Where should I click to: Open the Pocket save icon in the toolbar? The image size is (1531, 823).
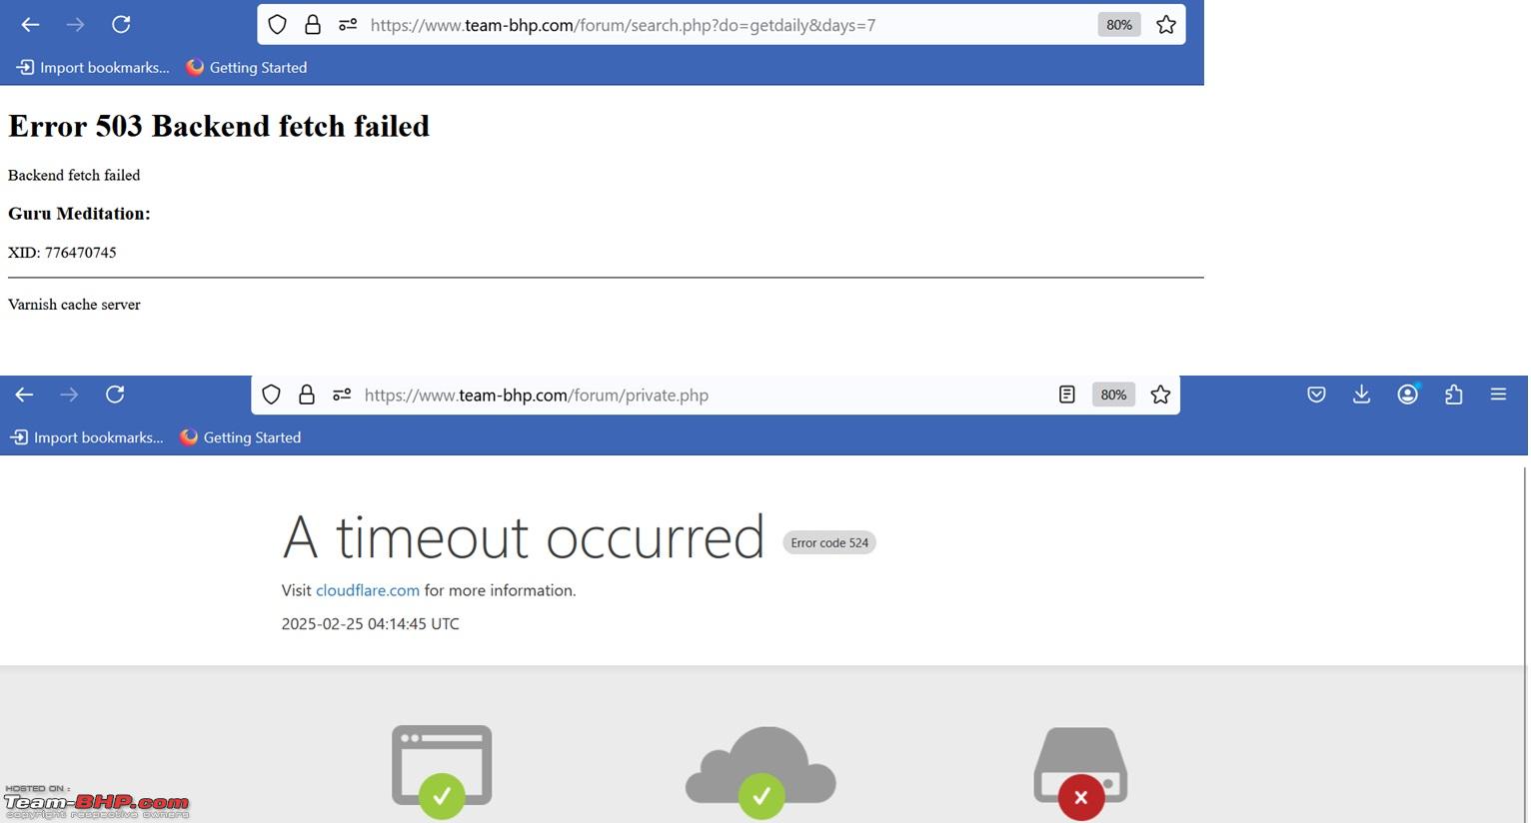tap(1316, 395)
